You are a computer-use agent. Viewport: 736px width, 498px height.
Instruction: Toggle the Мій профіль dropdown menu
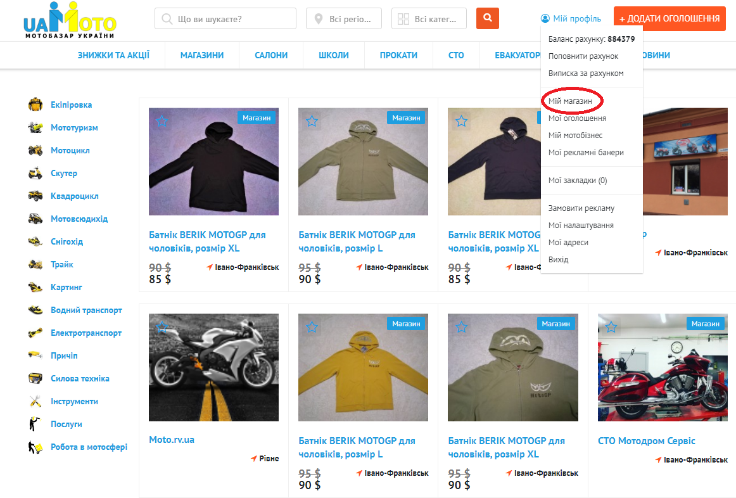(x=571, y=18)
